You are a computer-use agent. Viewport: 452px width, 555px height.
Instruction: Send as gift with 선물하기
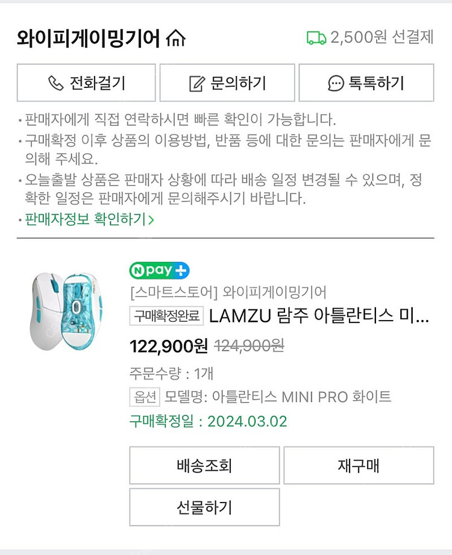tap(204, 507)
